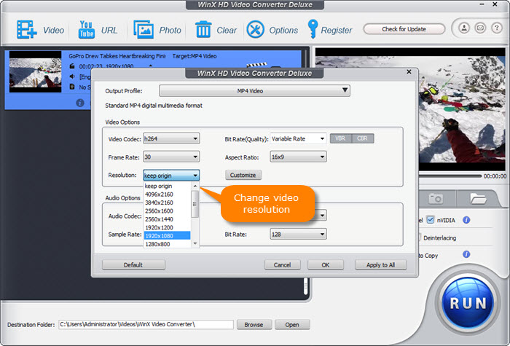The image size is (510, 346).
Task: Open the audio Bit Rate 128 dropdown
Action: coord(298,234)
